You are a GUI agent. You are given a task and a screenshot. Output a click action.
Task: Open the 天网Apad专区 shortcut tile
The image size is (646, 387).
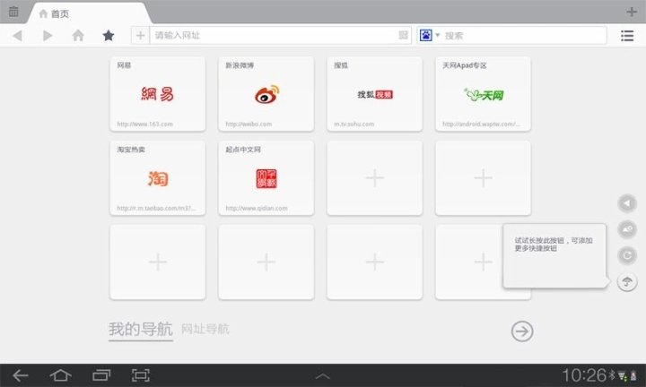pos(483,94)
